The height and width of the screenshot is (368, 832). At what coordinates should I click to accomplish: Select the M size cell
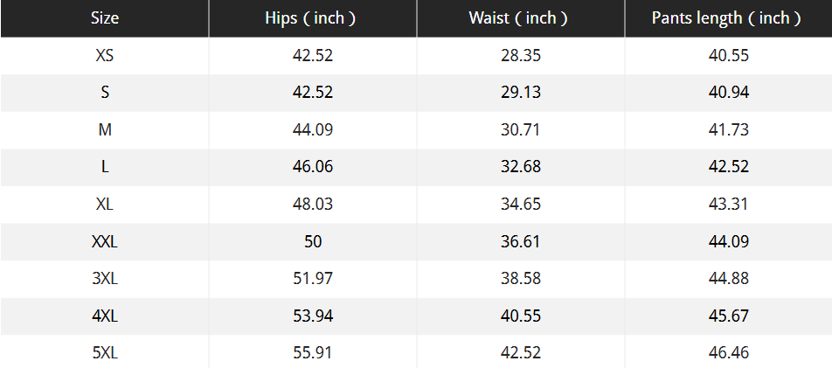[105, 130]
